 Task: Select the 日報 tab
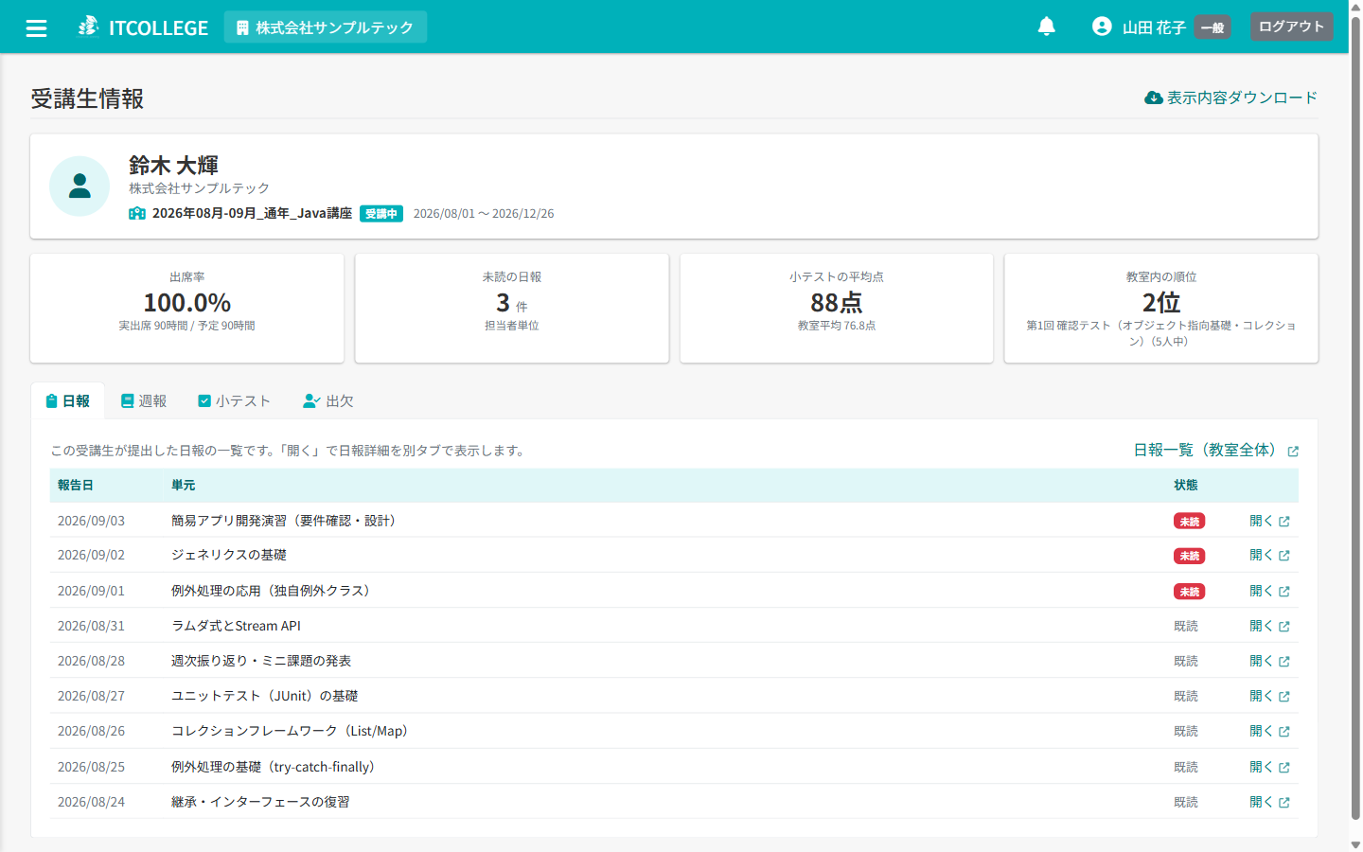tap(68, 401)
